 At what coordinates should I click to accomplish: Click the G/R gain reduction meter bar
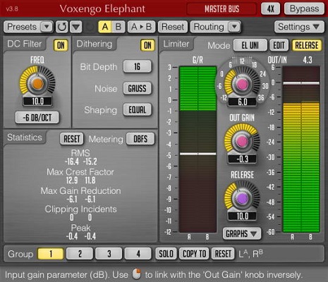198,149
